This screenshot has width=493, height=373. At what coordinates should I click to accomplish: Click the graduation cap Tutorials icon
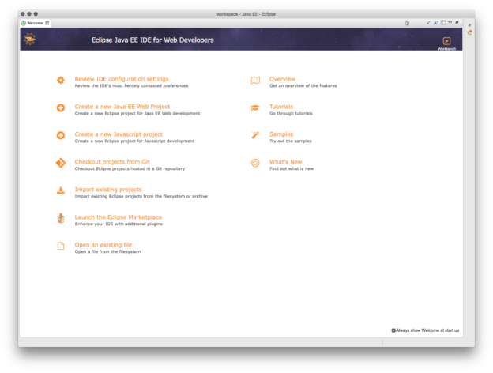255,107
